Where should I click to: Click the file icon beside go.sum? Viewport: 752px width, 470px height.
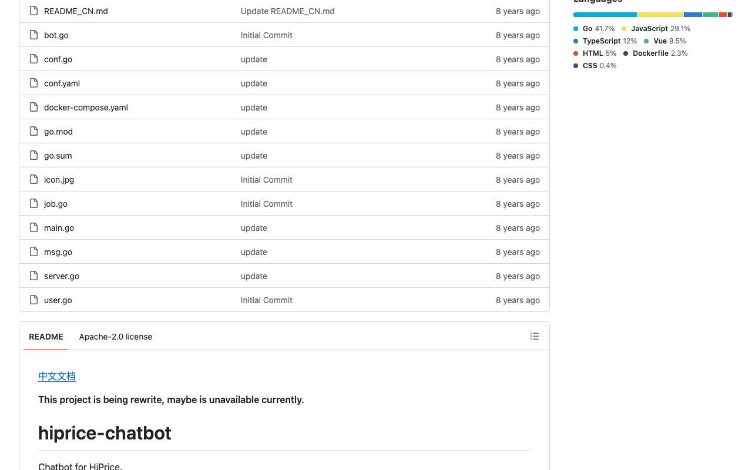34,155
